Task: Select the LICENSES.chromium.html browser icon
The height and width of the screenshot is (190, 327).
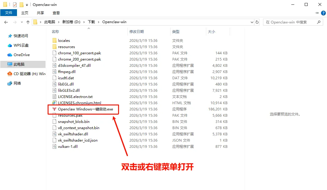Action: coord(54,103)
